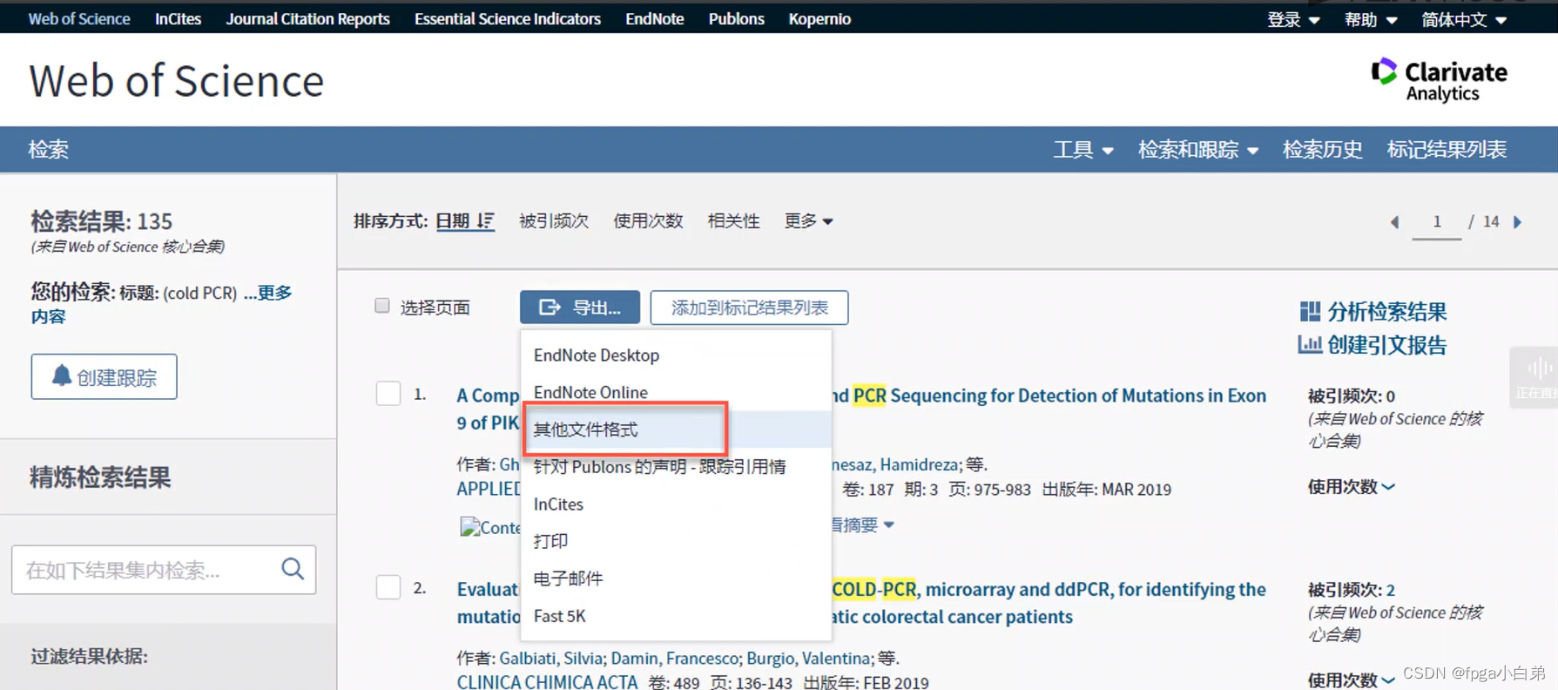Go to previous results page arrow

[x=1394, y=222]
